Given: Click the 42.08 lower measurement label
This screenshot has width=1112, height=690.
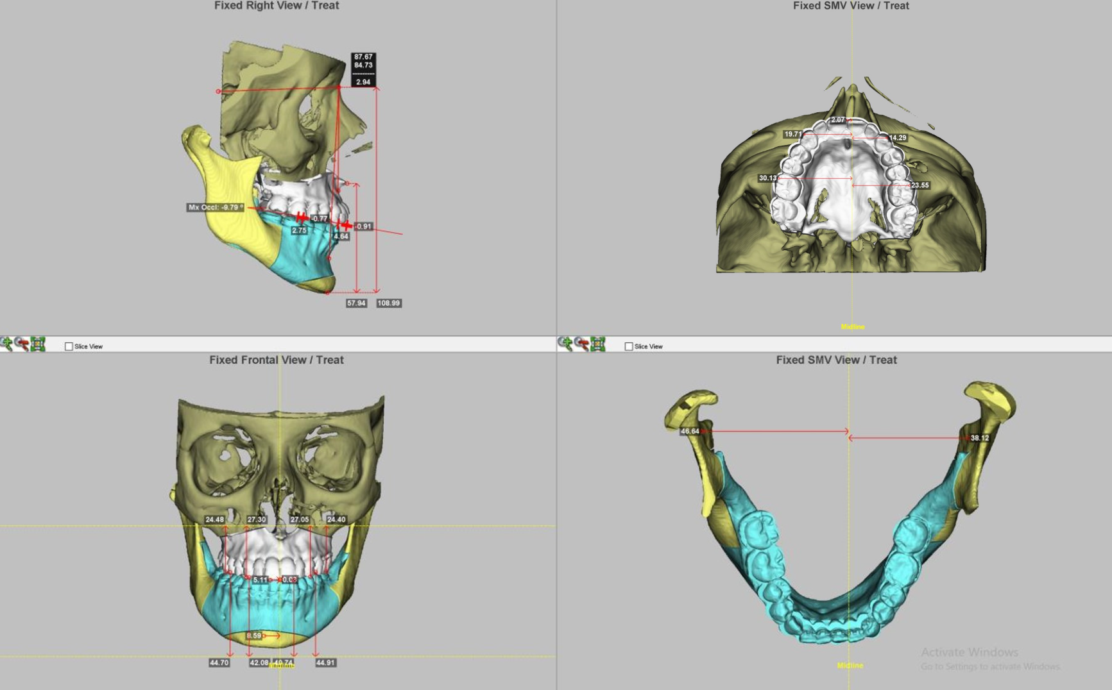Looking at the screenshot, I should [x=259, y=662].
